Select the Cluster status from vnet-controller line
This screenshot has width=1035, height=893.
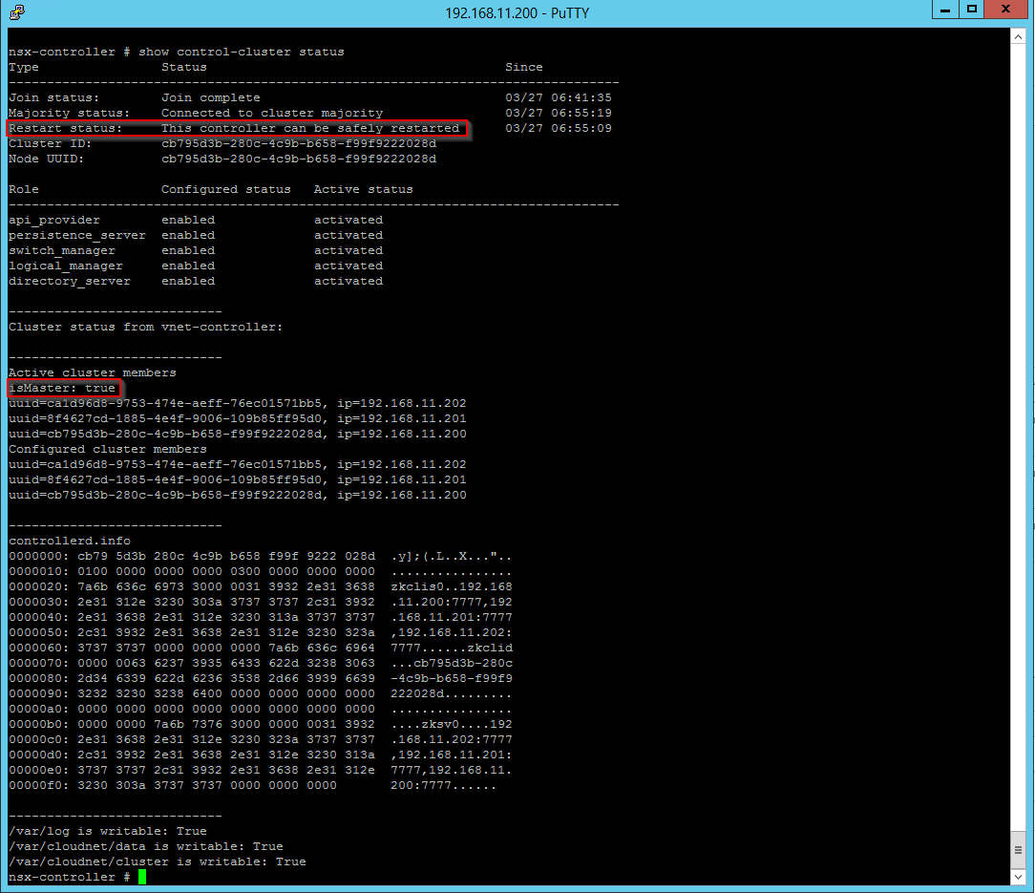(x=148, y=326)
